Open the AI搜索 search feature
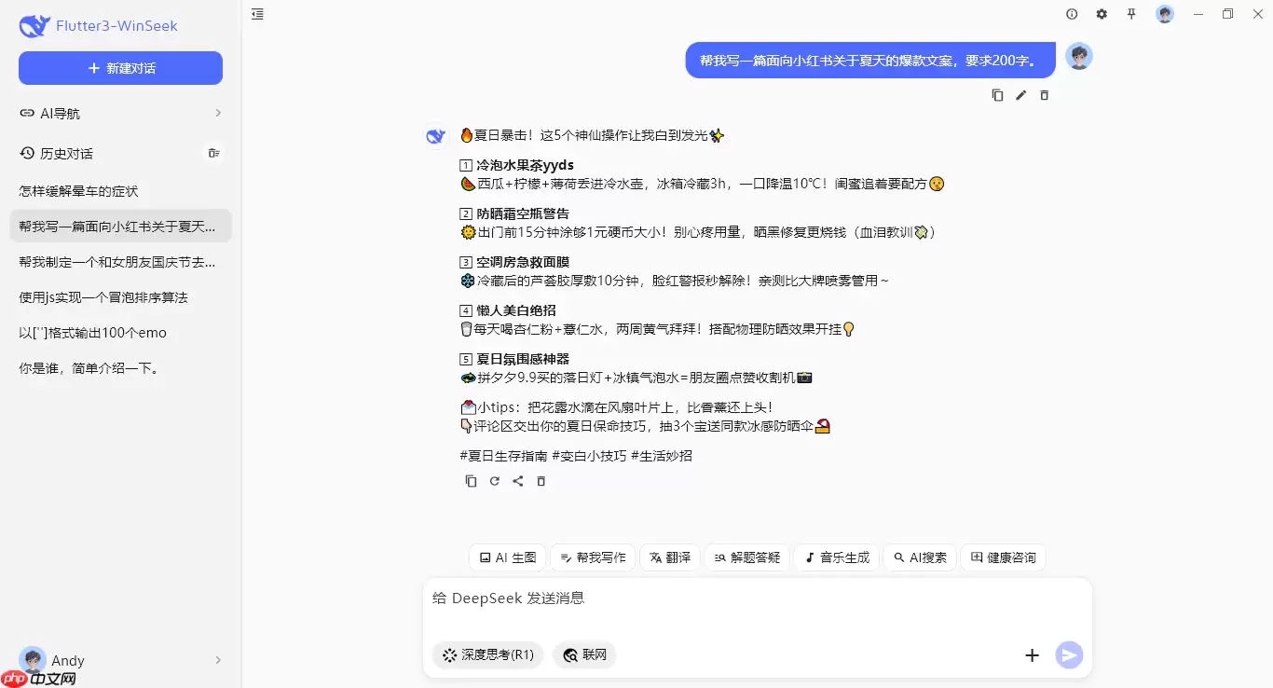Screen dimensions: 1273x688 [x=920, y=557]
